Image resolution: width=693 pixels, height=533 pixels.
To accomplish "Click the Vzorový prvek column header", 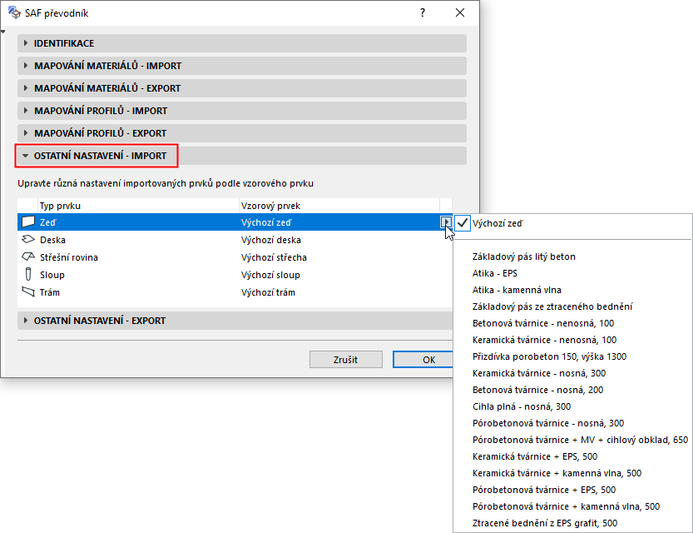I will tap(339, 206).
